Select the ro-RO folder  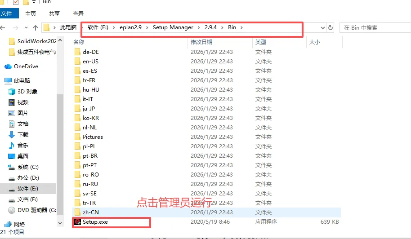[x=91, y=174]
